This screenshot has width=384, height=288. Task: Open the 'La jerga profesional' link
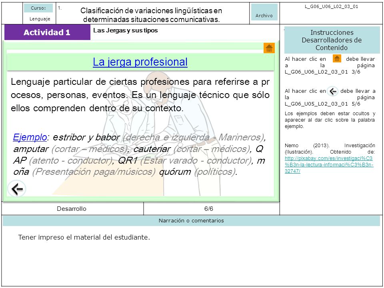tap(140, 62)
